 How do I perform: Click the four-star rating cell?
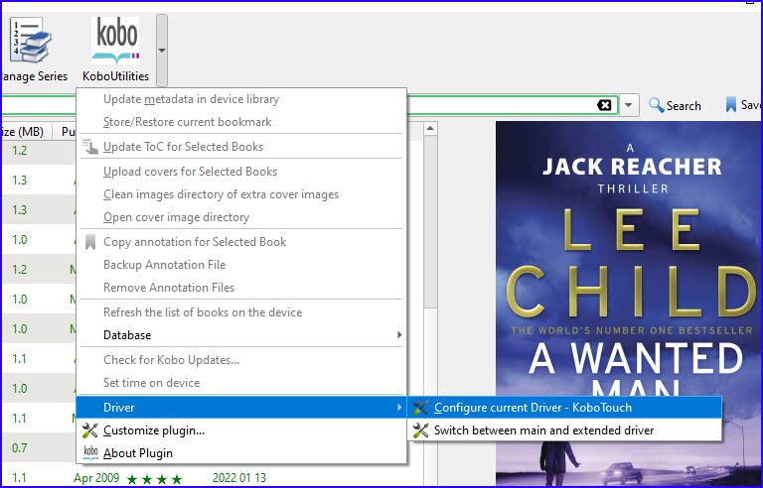pyautogui.click(x=154, y=479)
